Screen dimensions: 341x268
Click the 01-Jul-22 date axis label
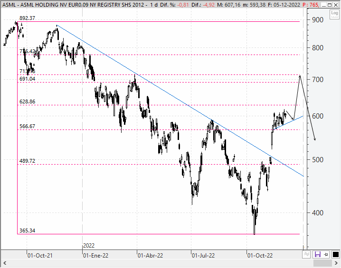click(203, 256)
